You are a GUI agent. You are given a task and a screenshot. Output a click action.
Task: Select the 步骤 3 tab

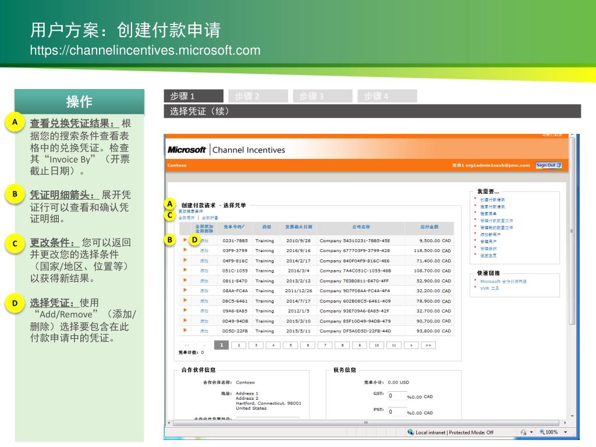pos(322,96)
